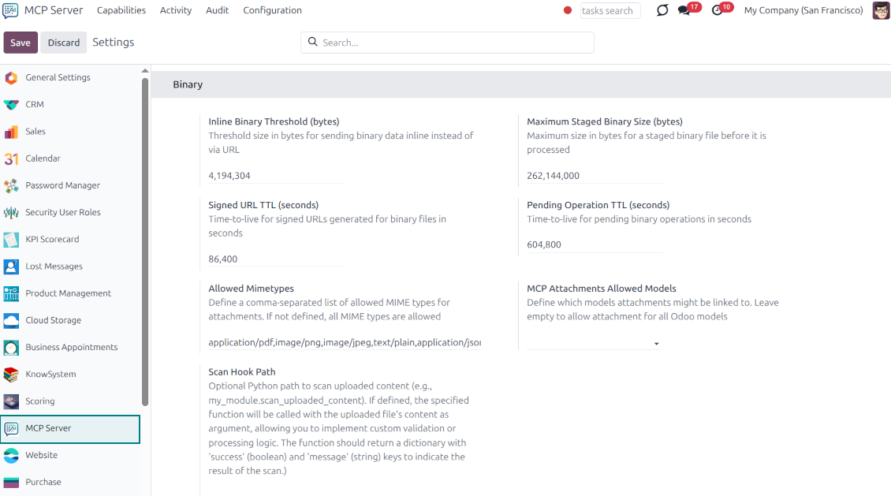Click the Save button
The image size is (891, 496).
tap(21, 43)
